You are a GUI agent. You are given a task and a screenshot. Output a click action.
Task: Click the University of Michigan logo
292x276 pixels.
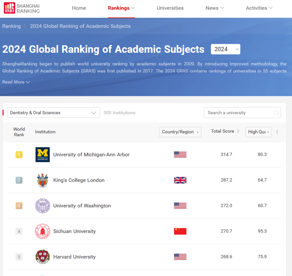tap(42, 155)
